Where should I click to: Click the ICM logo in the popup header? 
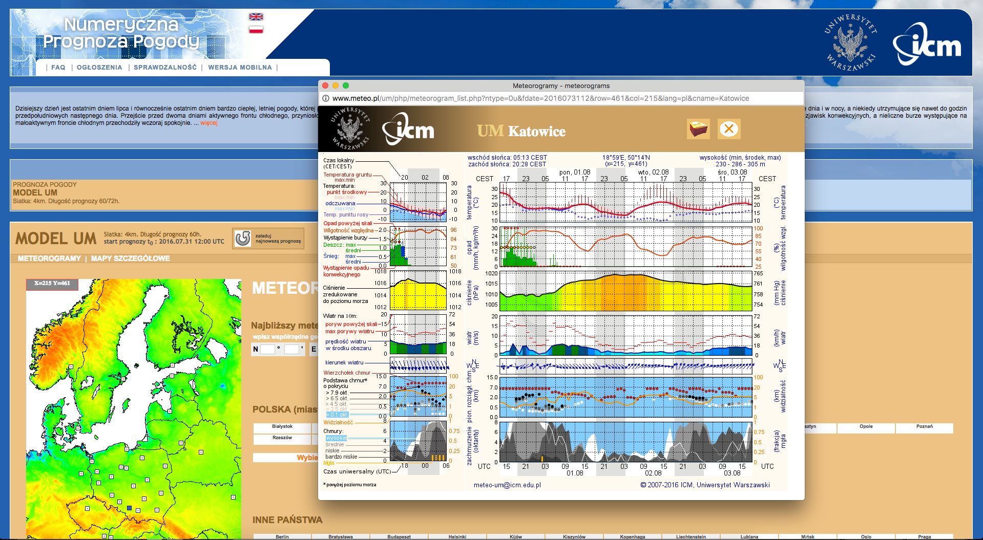(x=408, y=129)
